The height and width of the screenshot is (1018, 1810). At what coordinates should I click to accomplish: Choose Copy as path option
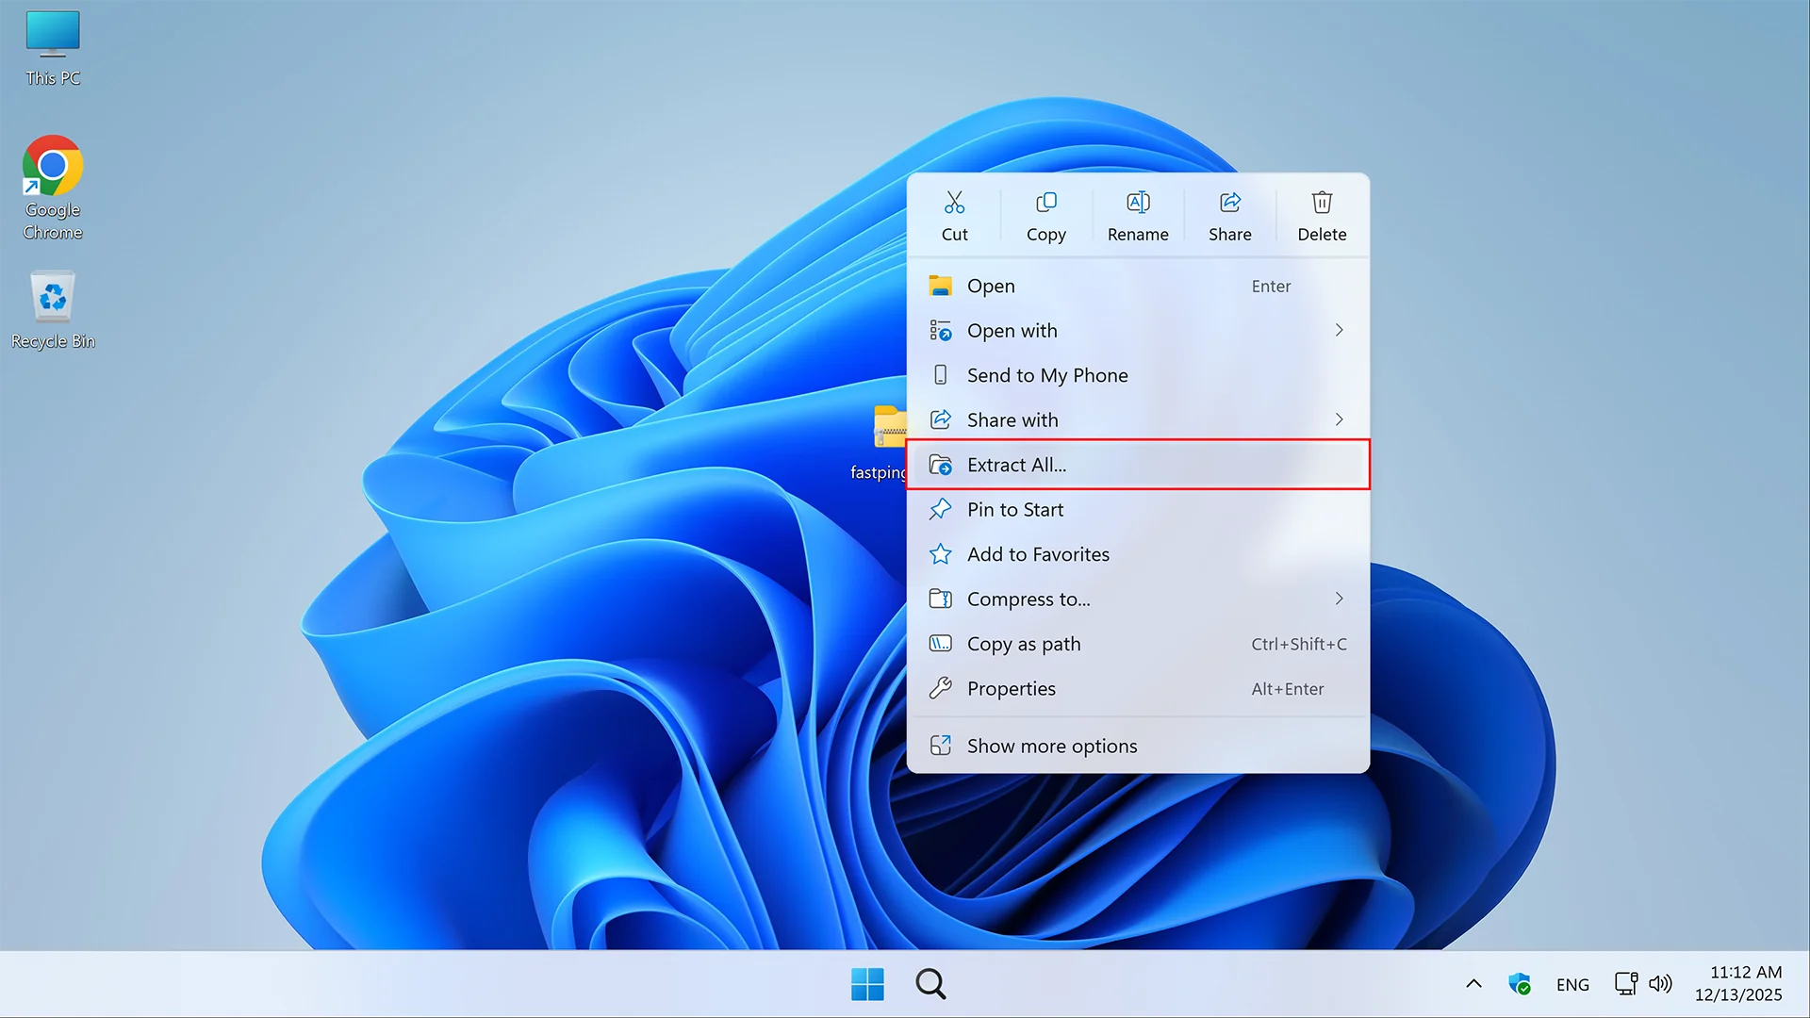click(1023, 644)
